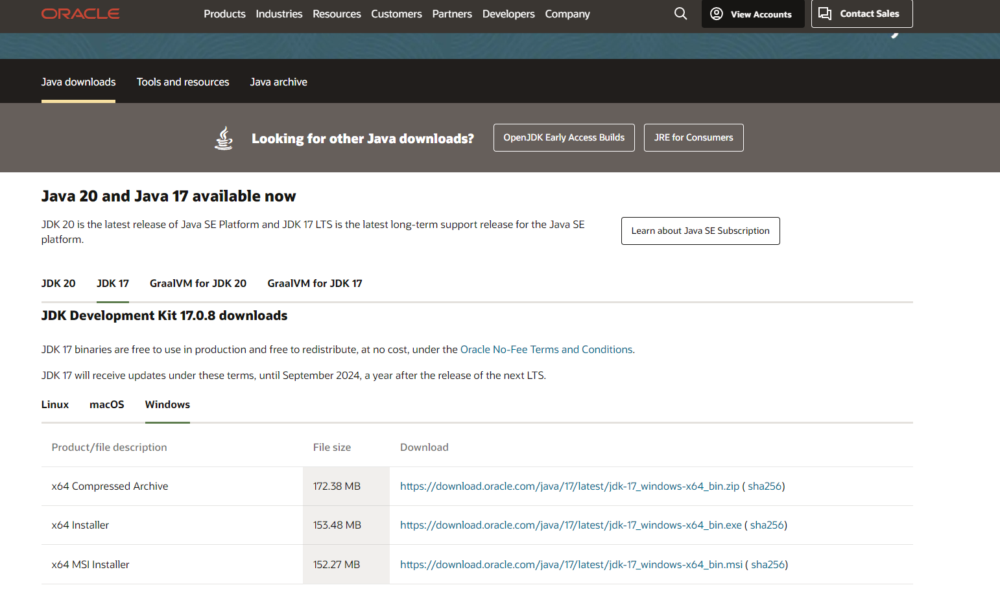Open the Industries menu
This screenshot has width=1000, height=596.
tap(279, 14)
